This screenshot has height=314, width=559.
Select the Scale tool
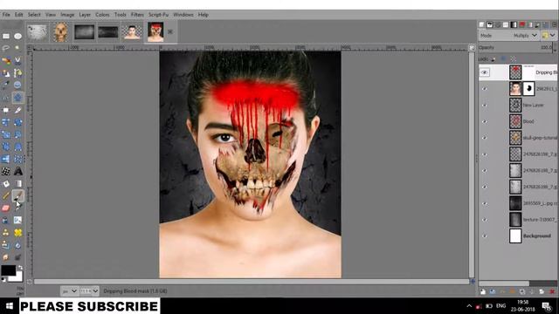pos(6,134)
